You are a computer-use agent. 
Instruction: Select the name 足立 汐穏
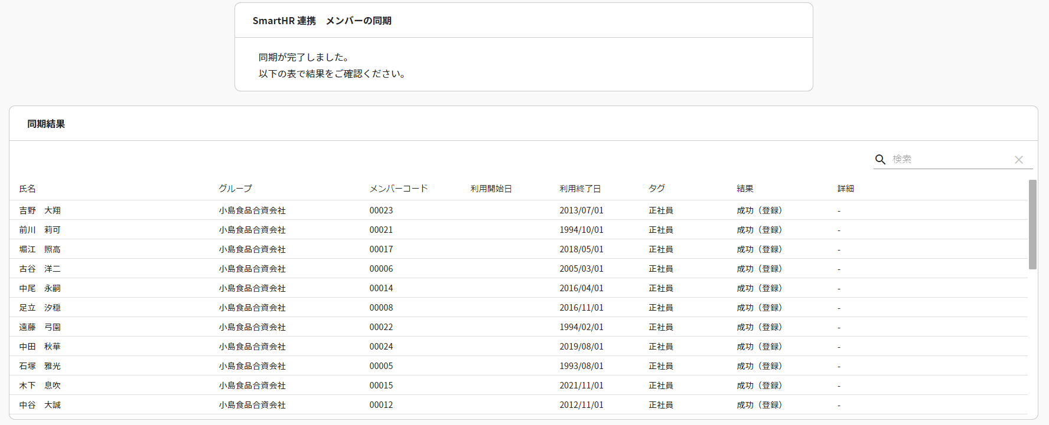(40, 308)
